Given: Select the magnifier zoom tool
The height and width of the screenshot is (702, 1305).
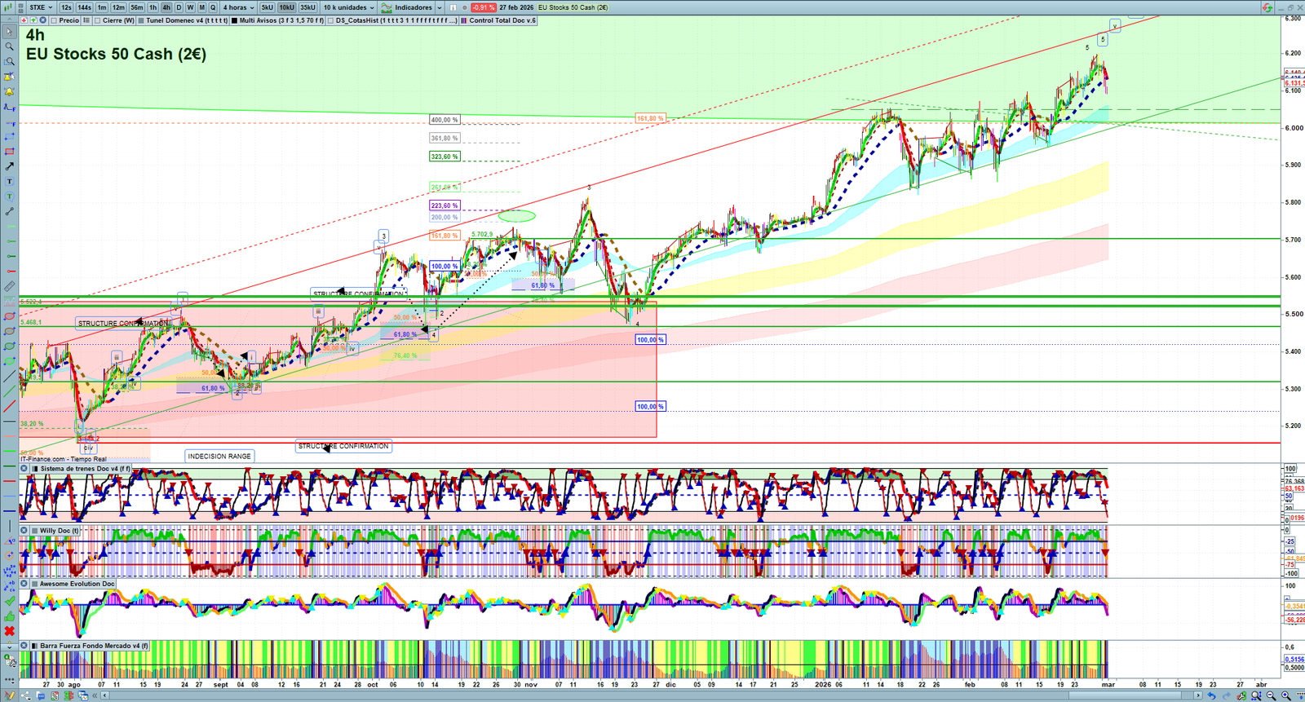Looking at the screenshot, I should click(x=9, y=46).
